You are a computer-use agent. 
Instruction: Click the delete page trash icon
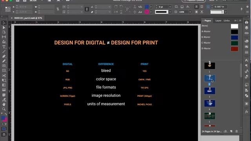236,132
